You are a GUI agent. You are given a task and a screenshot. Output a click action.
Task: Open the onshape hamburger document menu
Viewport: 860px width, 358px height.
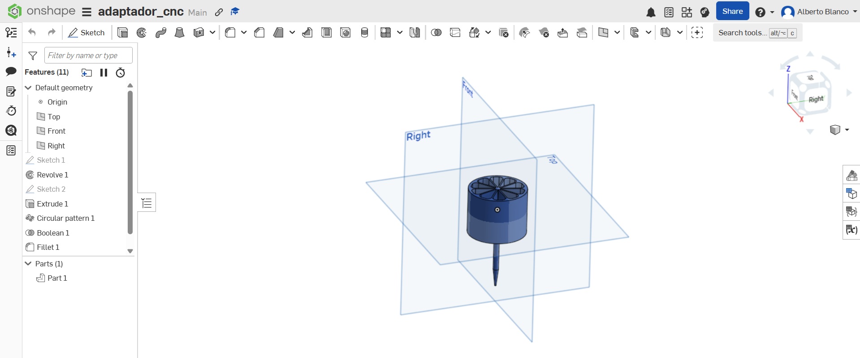(87, 12)
